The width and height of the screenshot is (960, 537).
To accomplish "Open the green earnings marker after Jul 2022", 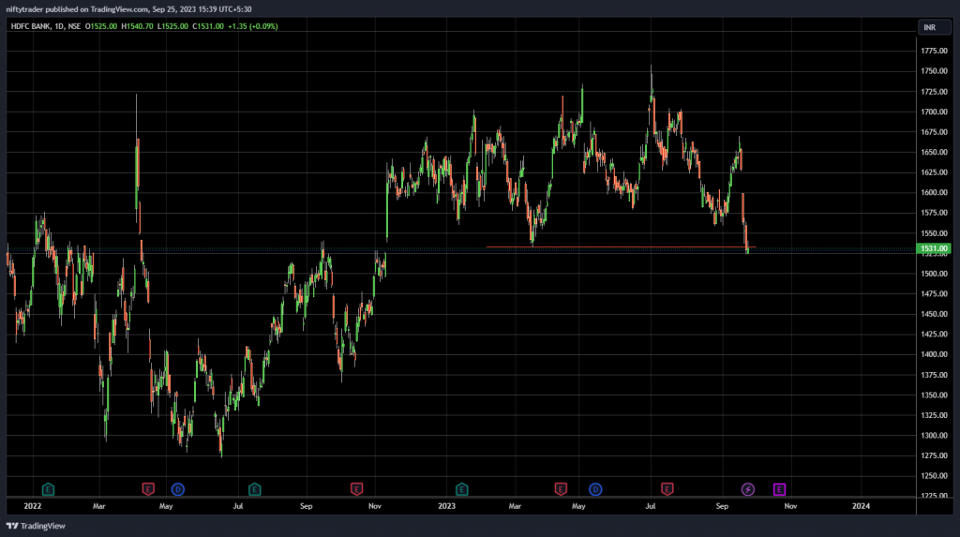I will point(255,489).
